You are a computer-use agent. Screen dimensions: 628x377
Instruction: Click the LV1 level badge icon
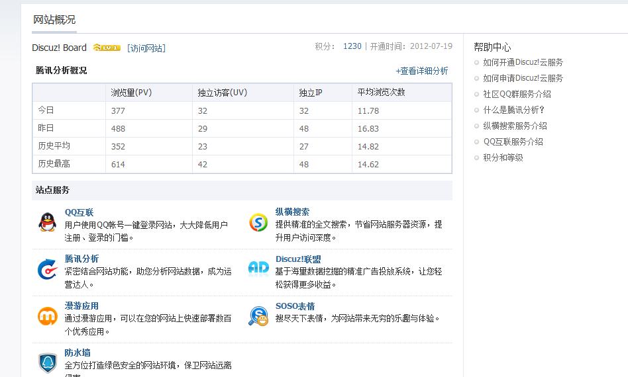[x=107, y=48]
